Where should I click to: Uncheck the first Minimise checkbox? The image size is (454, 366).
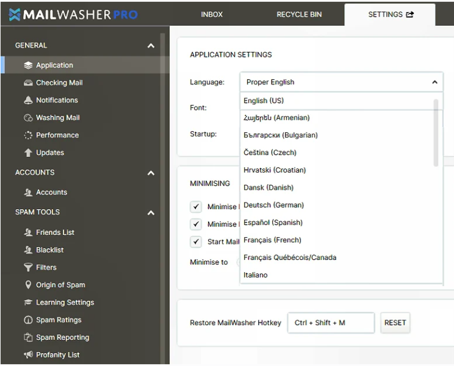click(x=196, y=207)
